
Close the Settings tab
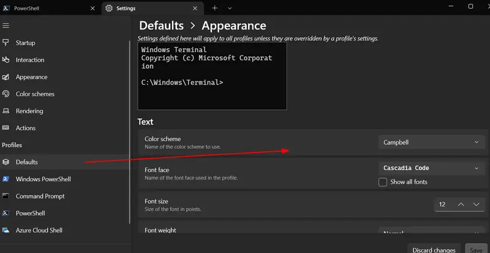click(195, 9)
